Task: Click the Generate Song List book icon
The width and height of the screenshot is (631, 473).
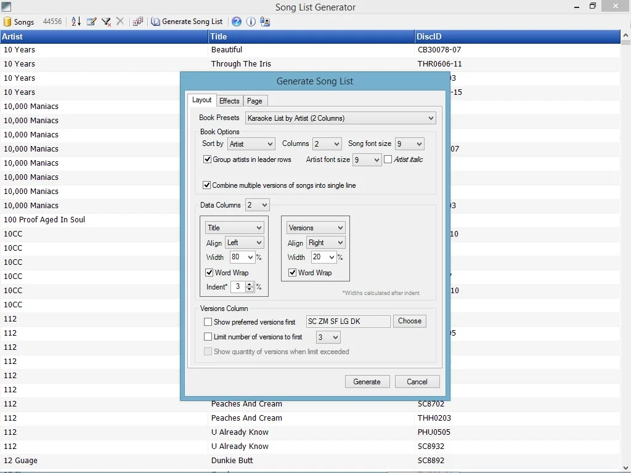Action: pos(156,22)
